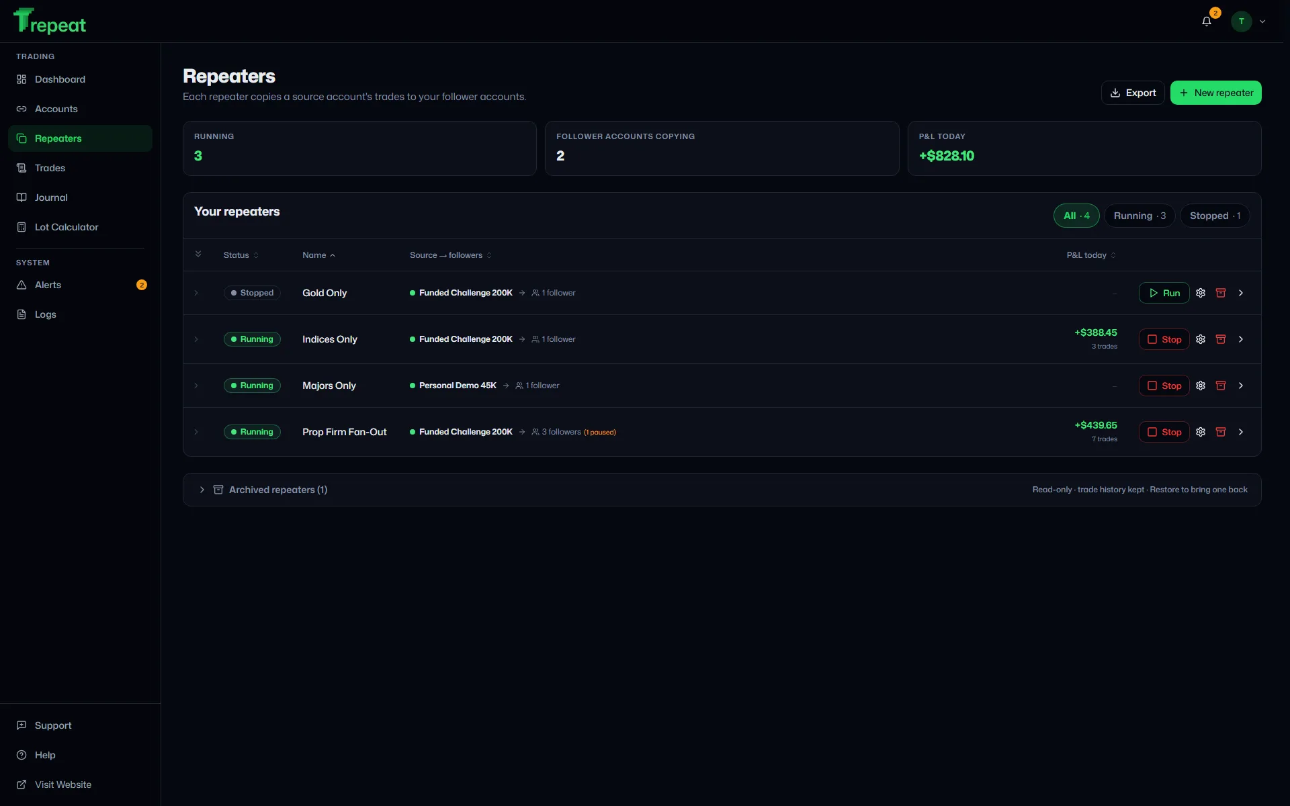Open Accounts page in sidebar
Screen dimensions: 1290x806
[80, 109]
